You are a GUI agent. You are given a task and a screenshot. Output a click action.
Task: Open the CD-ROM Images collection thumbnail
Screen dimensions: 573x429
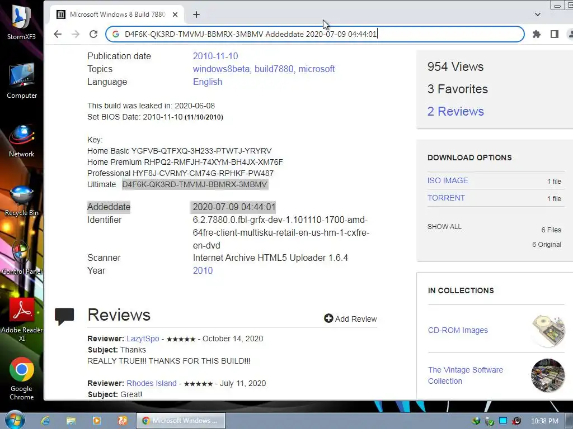point(548,331)
